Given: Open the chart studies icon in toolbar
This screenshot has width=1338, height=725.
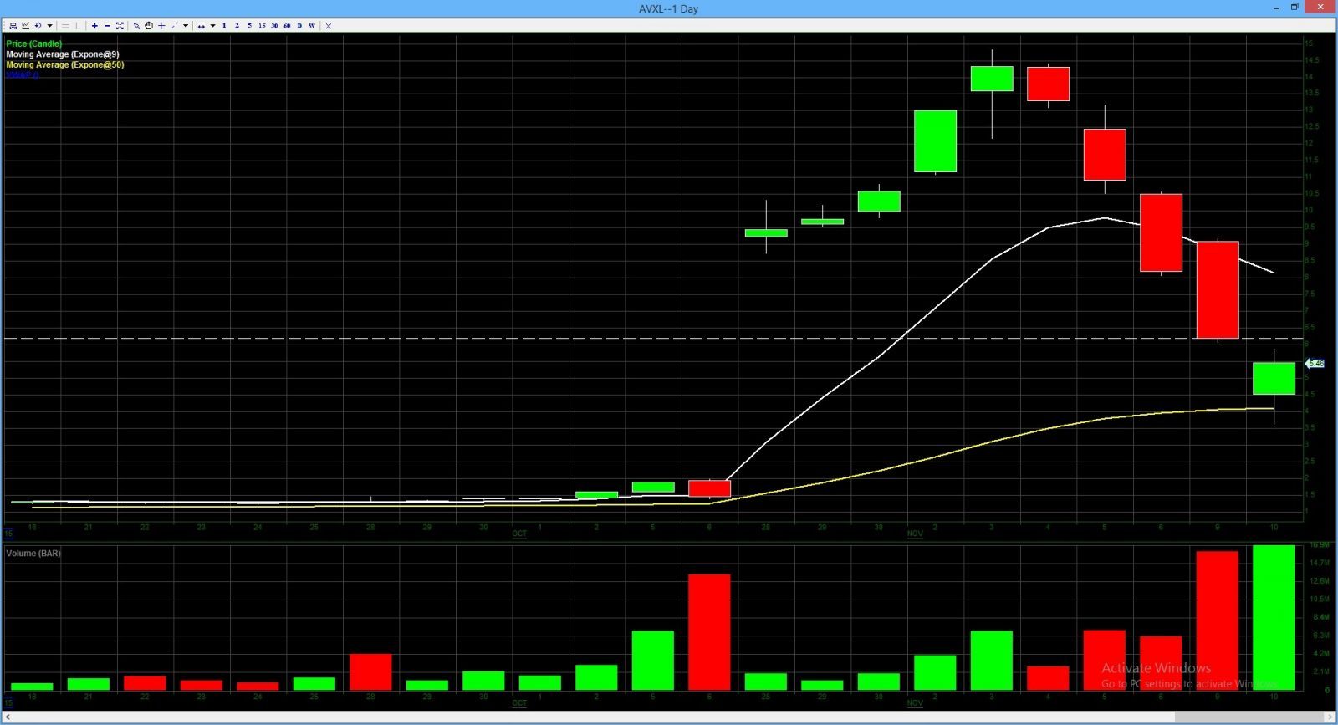Looking at the screenshot, I should coord(25,26).
